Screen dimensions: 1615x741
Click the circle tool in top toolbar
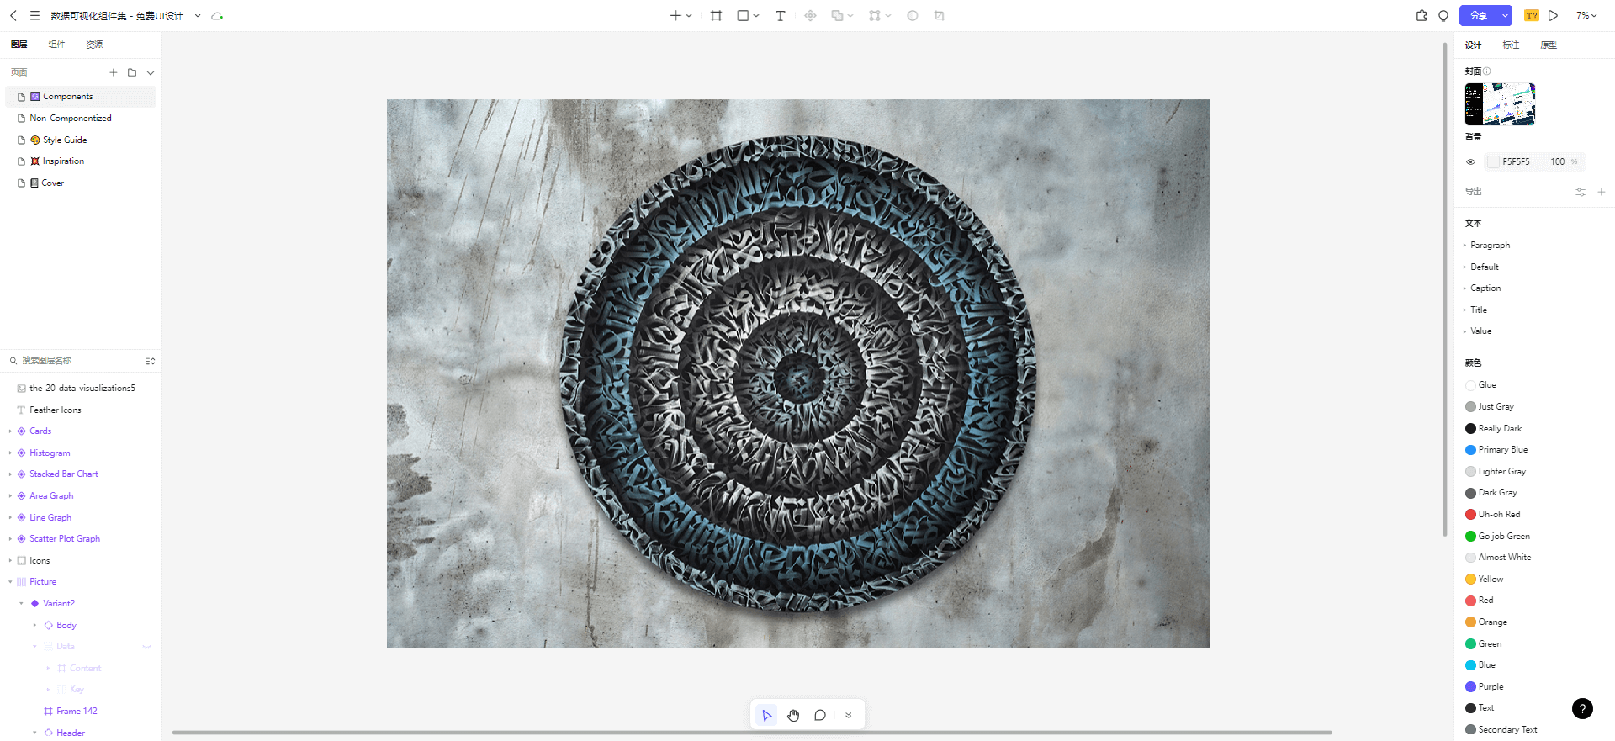coord(913,15)
